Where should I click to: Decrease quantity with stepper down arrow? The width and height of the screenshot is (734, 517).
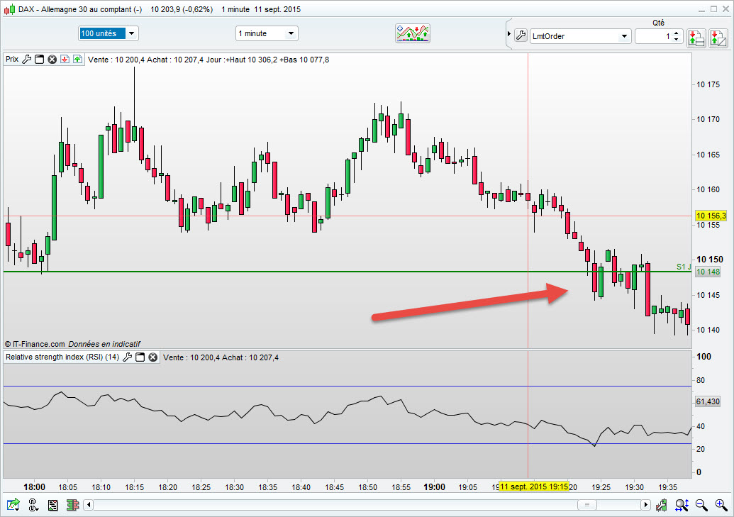tap(676, 39)
